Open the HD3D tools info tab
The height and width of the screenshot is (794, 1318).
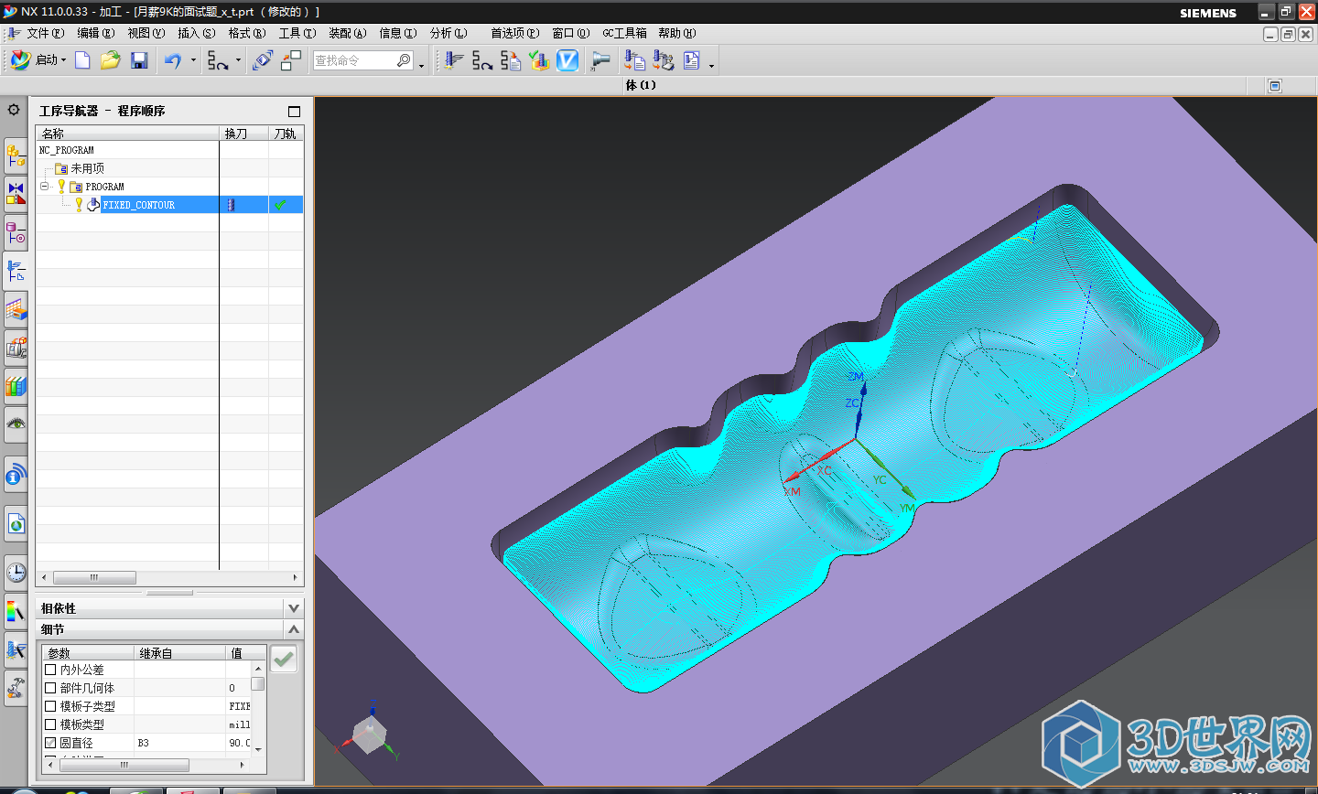point(16,476)
